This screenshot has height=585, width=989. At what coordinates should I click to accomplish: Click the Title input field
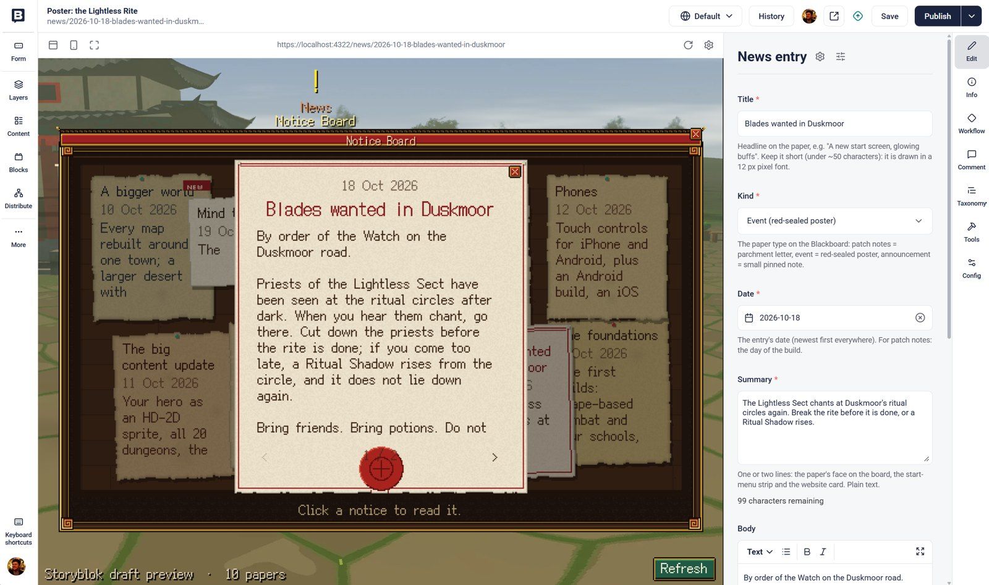coord(834,124)
